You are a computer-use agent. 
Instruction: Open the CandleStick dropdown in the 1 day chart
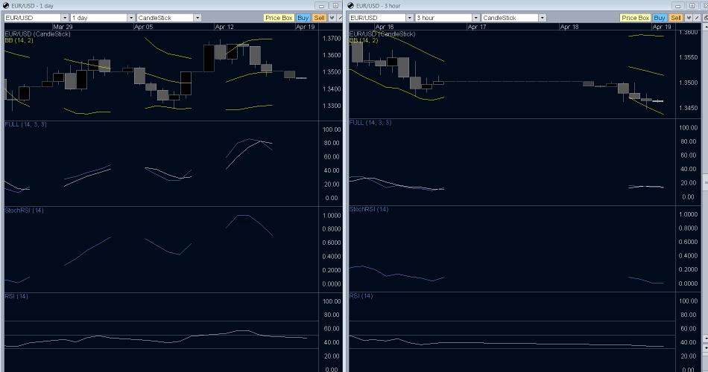tap(197, 18)
